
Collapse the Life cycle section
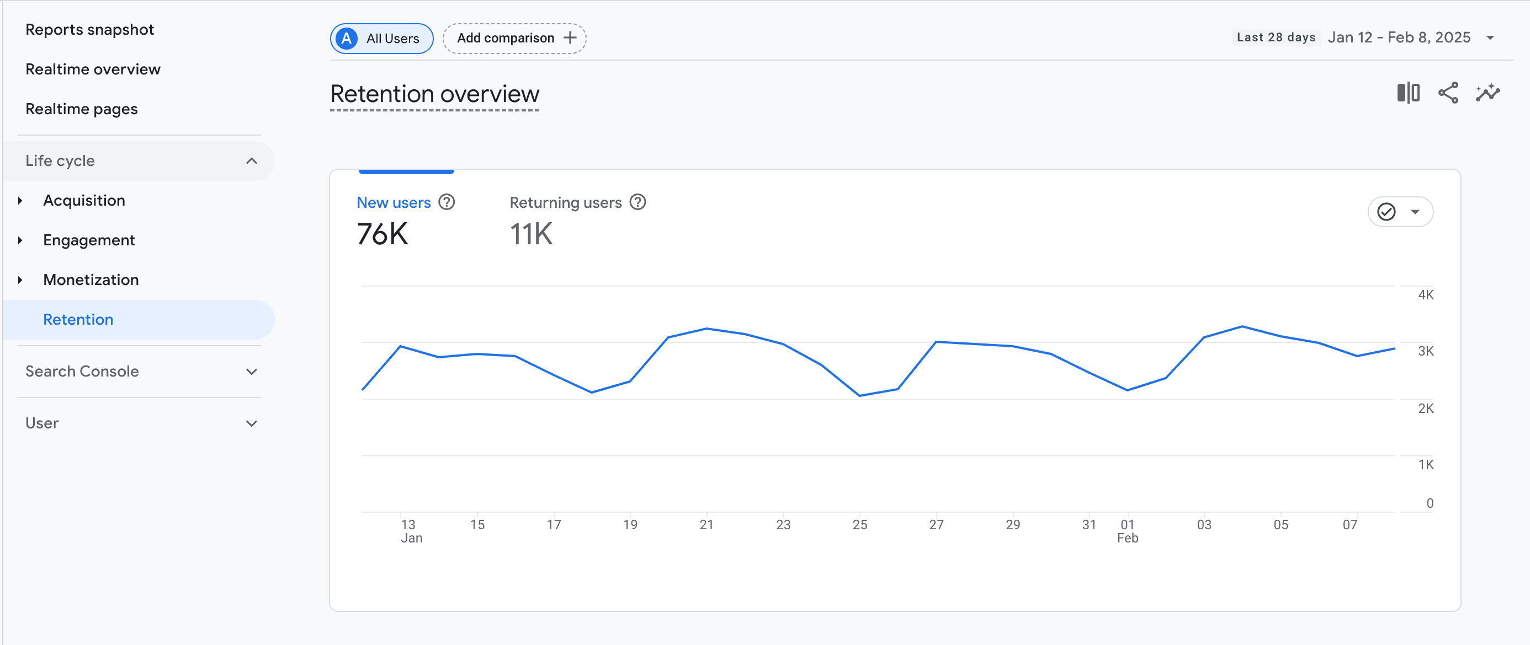pos(251,161)
